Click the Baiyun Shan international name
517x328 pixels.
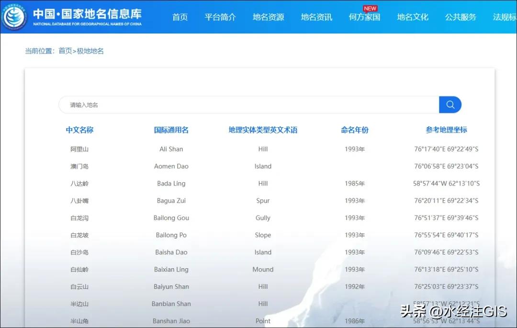171,286
